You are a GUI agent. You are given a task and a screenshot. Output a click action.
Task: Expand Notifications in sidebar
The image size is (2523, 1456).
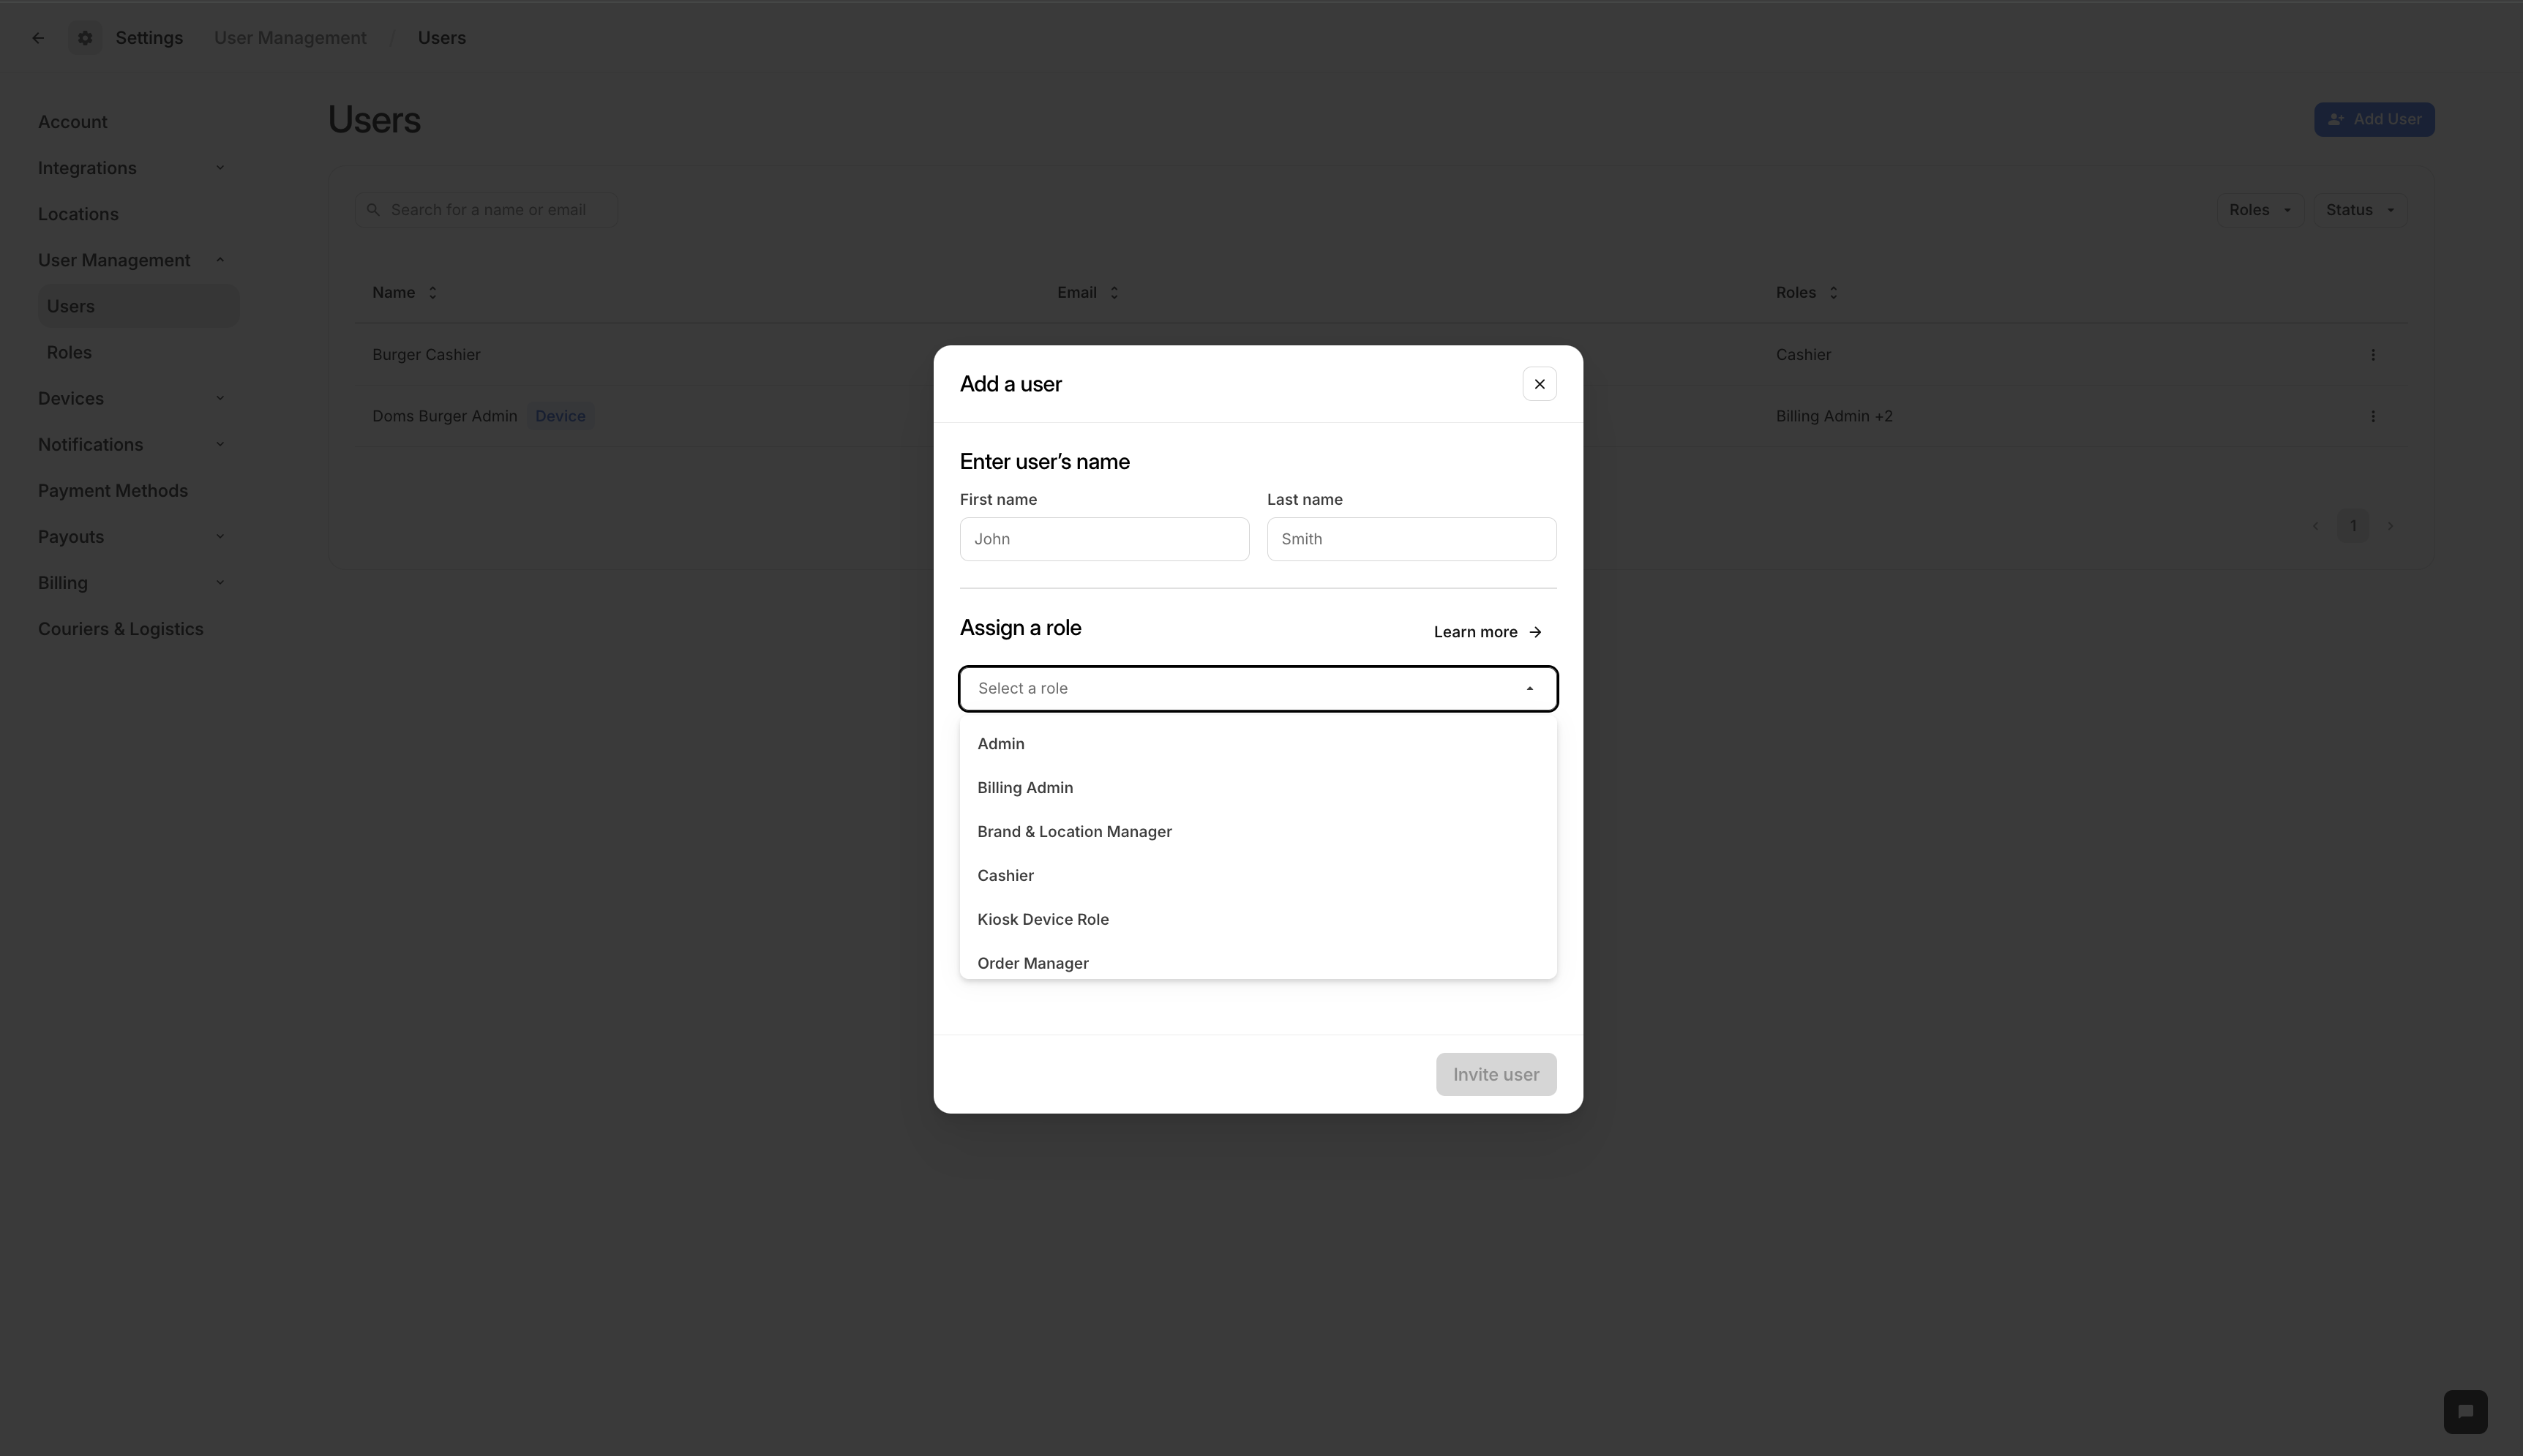coord(220,444)
